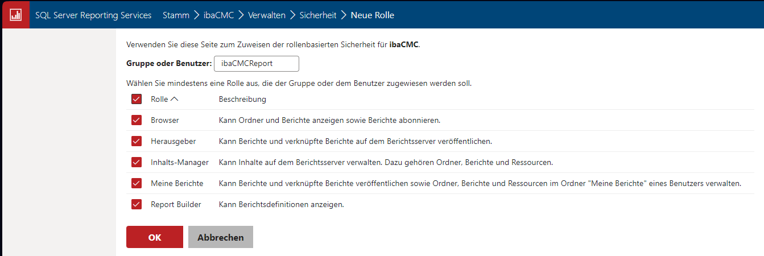Viewport: 764px width, 256px height.
Task: Navigate to Stamm breadcrumb
Action: tap(176, 15)
